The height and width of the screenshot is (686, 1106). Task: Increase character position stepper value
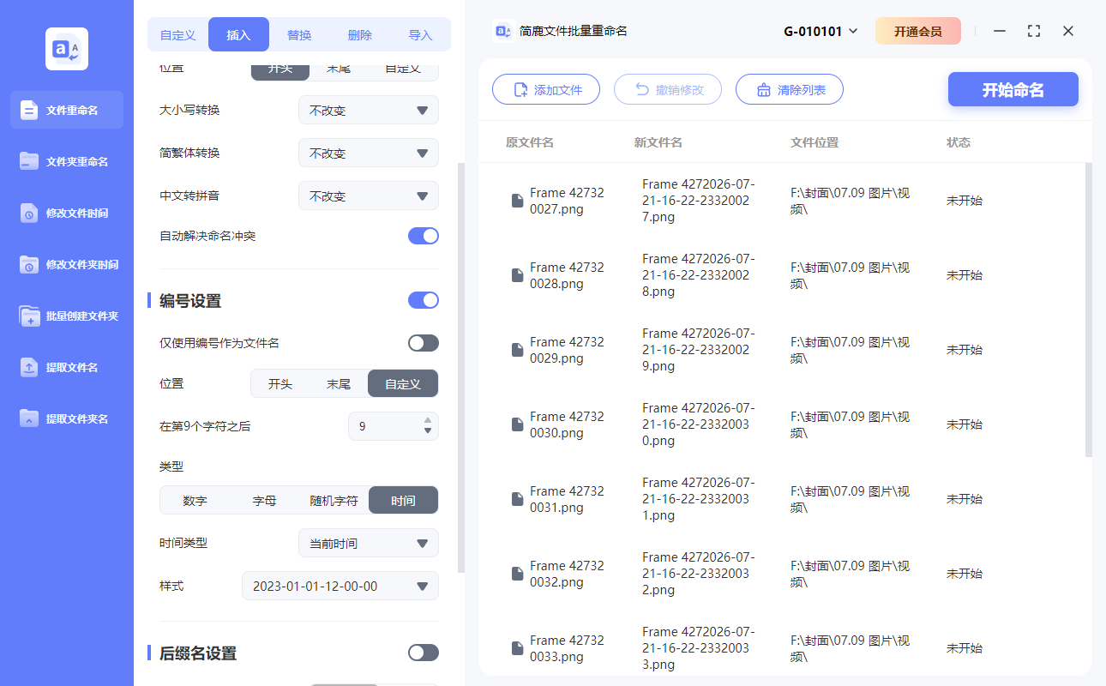point(428,420)
